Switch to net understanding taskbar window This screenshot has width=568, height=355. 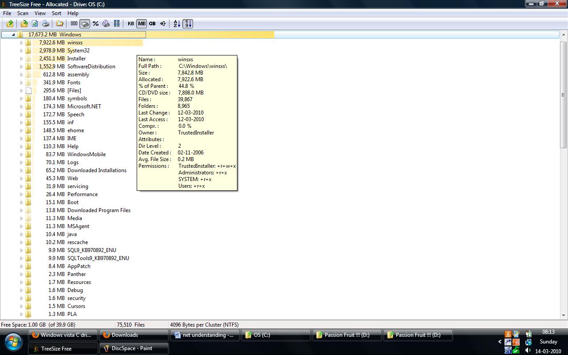(x=205, y=335)
